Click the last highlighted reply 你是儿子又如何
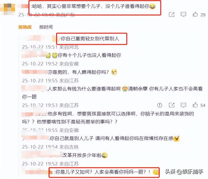This screenshot has height=179, width=208. point(103,172)
